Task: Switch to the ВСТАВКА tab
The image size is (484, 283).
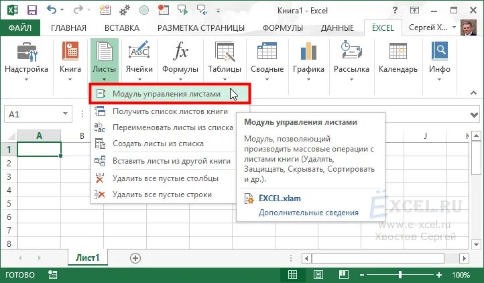Action: (122, 27)
